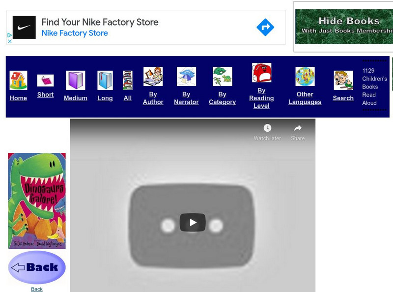This screenshot has height=292, width=393.
Task: Close the ad with the X icon
Action: coord(9,41)
